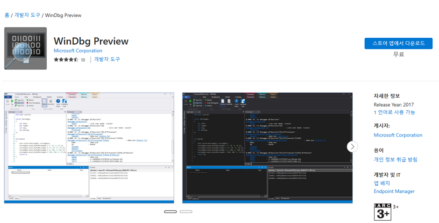Open the Microsoft Corporation link under the app title
The height and width of the screenshot is (223, 439).
(x=78, y=51)
